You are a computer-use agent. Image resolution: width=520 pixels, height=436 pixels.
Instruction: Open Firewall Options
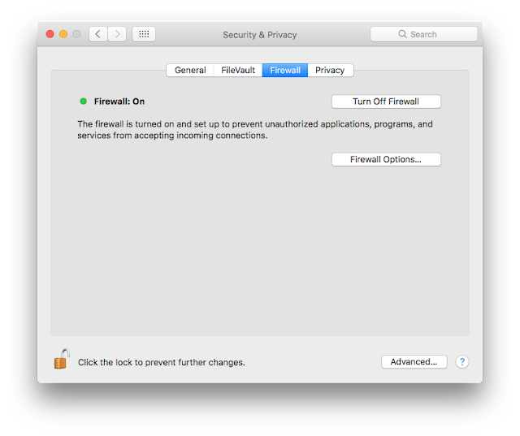click(x=386, y=159)
